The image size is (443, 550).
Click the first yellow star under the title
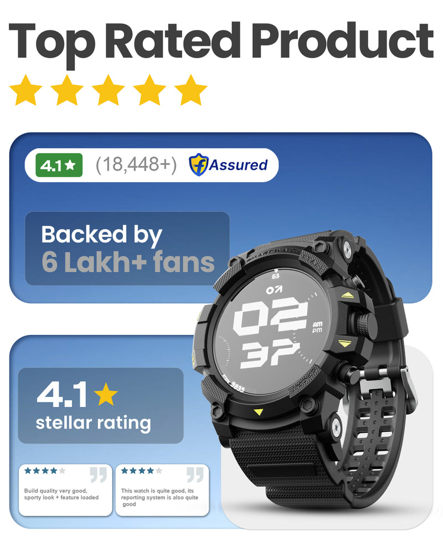[25, 90]
